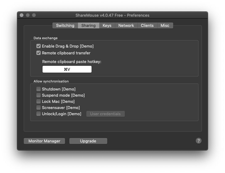Open the Monitor Manager
The image size is (225, 173).
[44, 141]
